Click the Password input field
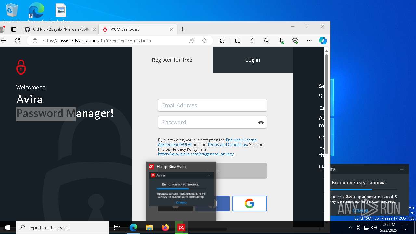This screenshot has height=234, width=416. coord(213,122)
